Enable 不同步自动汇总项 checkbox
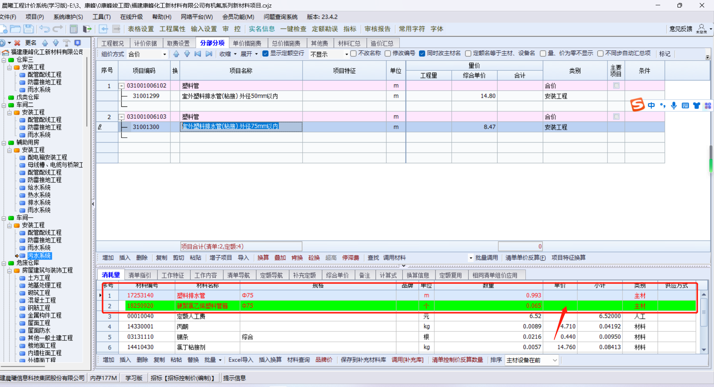 pyautogui.click(x=600, y=53)
